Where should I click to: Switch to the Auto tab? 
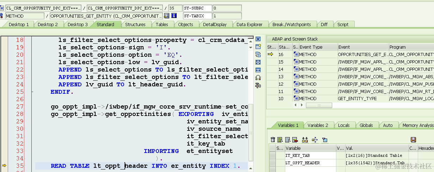tap(388, 125)
